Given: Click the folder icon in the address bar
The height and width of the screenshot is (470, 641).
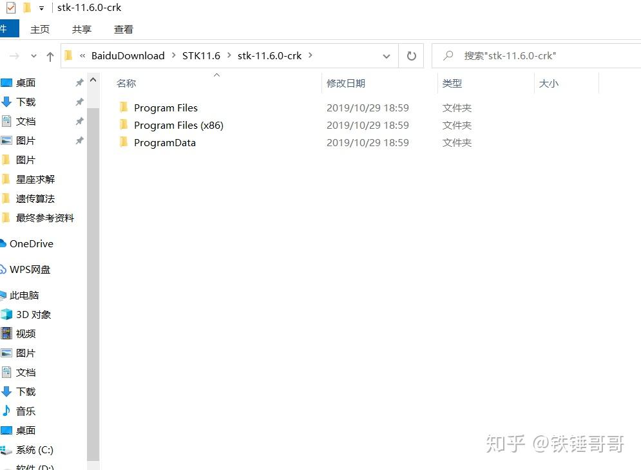Looking at the screenshot, I should coord(68,55).
